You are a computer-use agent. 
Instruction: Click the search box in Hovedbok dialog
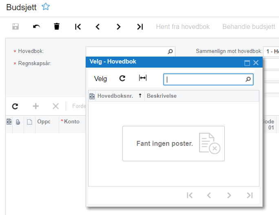click(205, 79)
